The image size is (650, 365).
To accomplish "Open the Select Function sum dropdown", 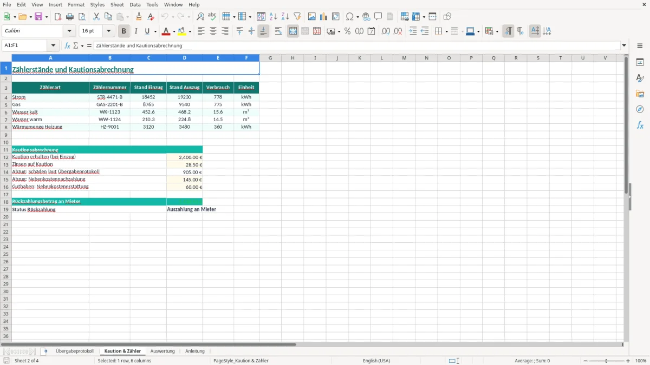I will tap(82, 46).
